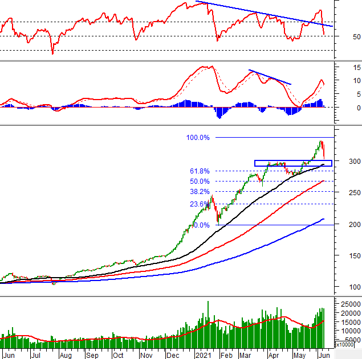Click the x10000 volume scale label
Image resolution: width=362 pixels, height=359 pixels.
coord(346,345)
